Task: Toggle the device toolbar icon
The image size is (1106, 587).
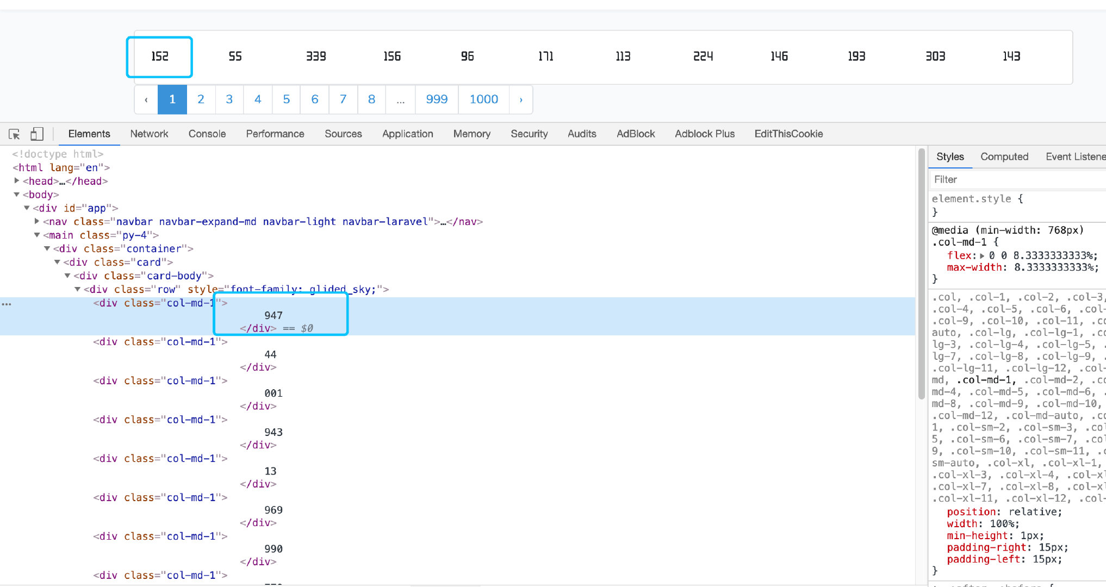Action: [36, 134]
